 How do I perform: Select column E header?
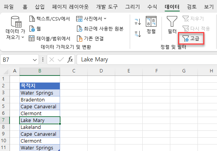(129, 71)
